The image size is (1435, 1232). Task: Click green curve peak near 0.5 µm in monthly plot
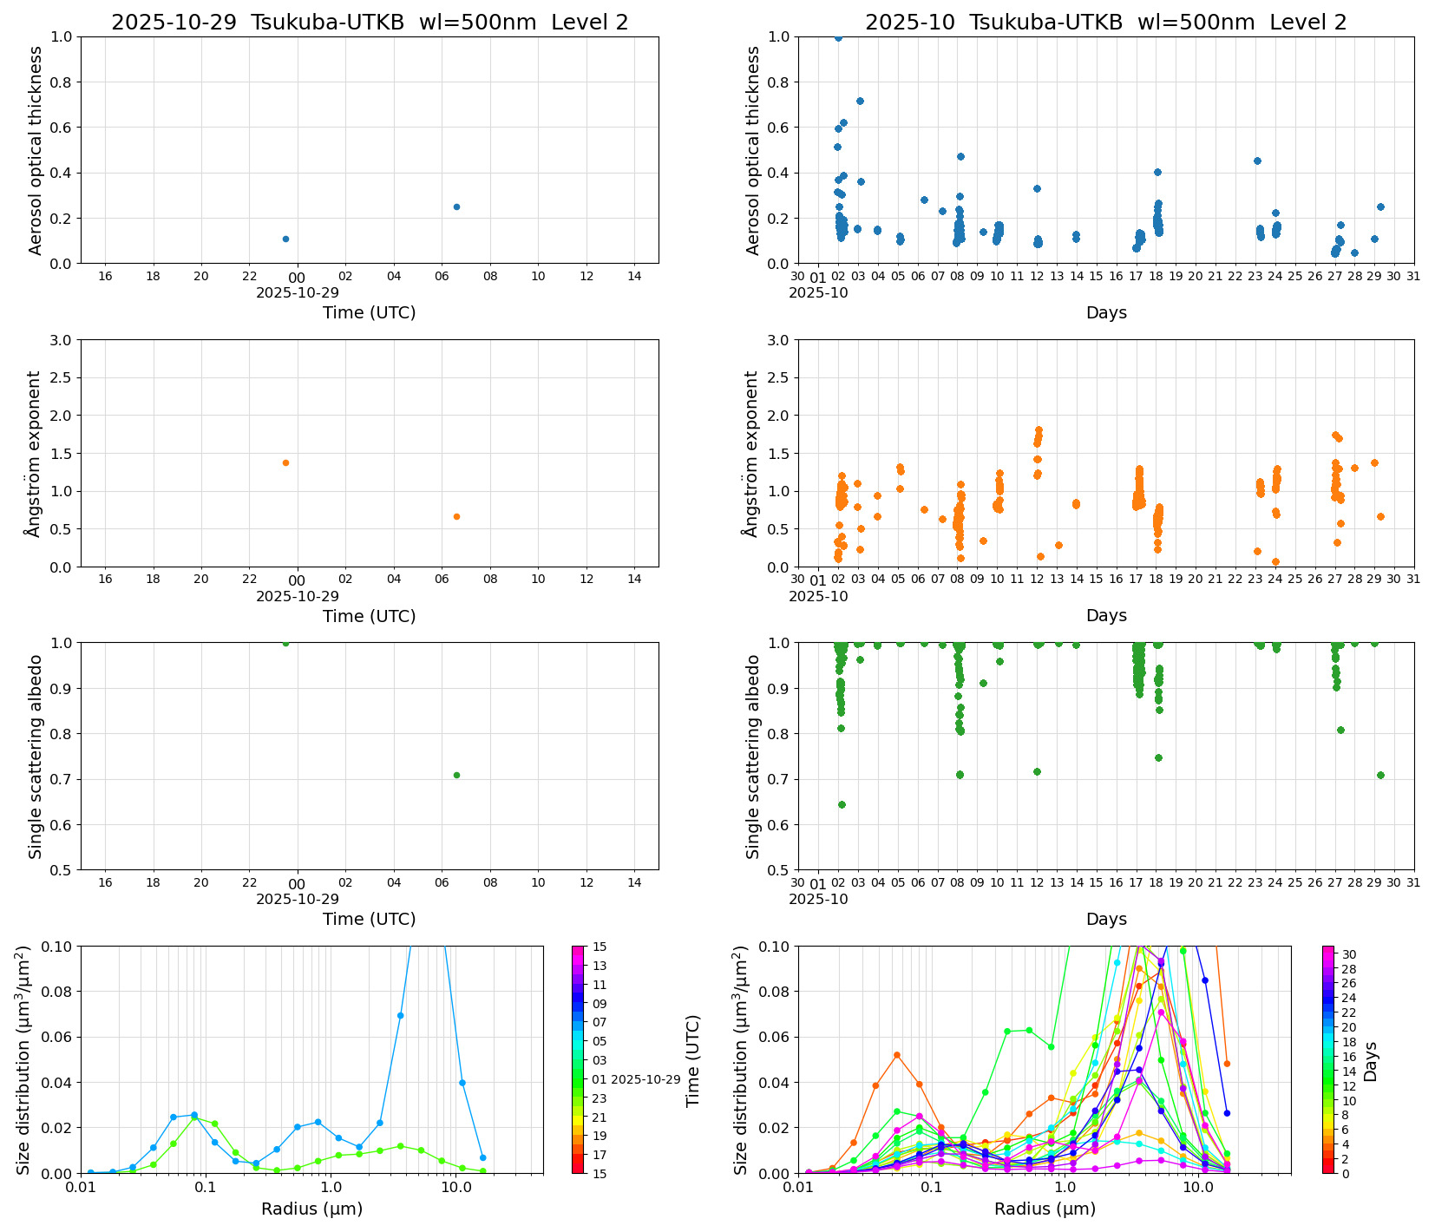(1029, 1030)
